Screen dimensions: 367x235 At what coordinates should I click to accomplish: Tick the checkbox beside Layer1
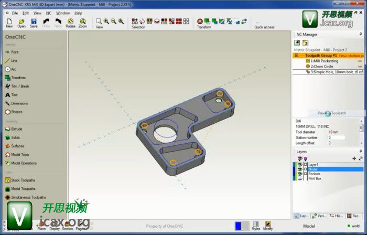[305, 165]
